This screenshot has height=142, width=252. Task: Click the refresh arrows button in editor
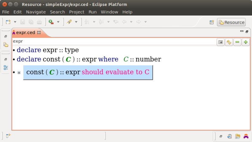tap(229, 42)
